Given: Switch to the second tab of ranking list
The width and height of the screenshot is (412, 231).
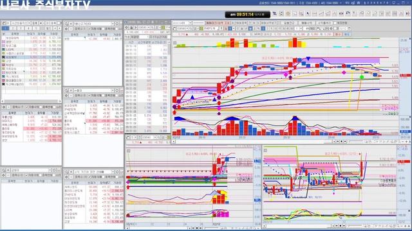Looking at the screenshot, I should 13,28.
